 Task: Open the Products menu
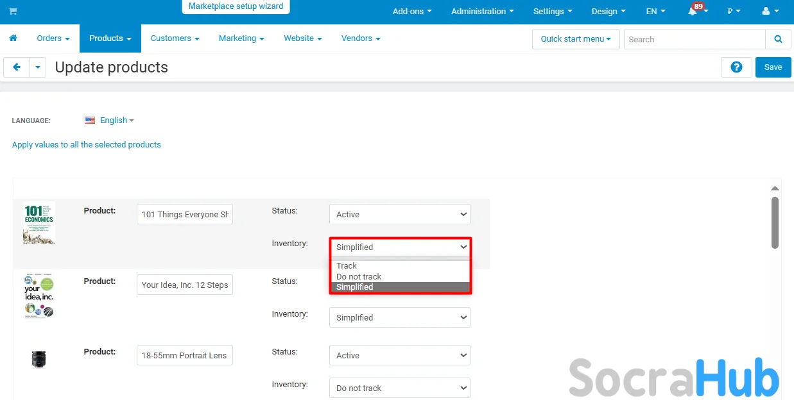pyautogui.click(x=110, y=38)
